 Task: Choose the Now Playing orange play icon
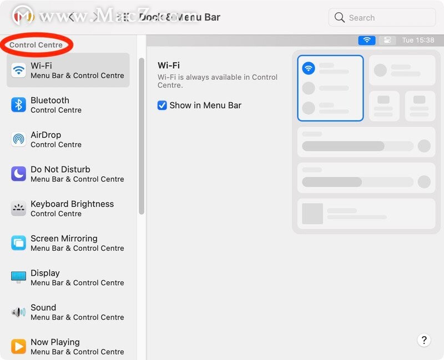19,346
